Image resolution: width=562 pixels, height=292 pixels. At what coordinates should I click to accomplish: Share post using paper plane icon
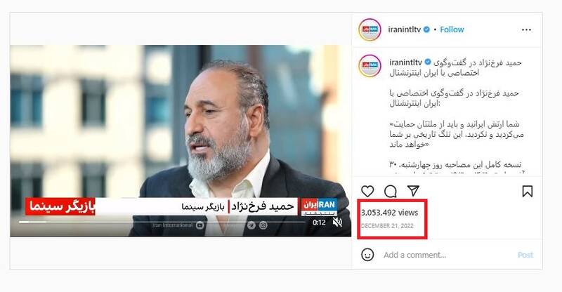[x=413, y=191]
